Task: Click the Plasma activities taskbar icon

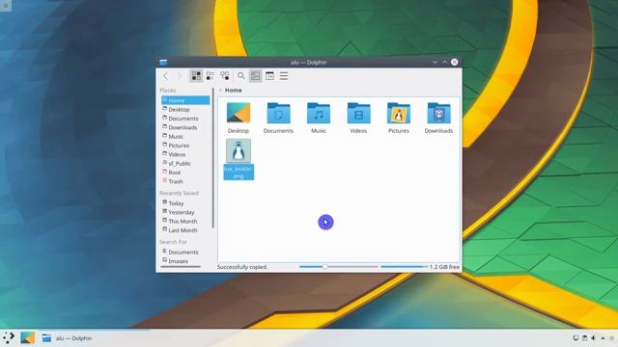Action: click(x=28, y=338)
